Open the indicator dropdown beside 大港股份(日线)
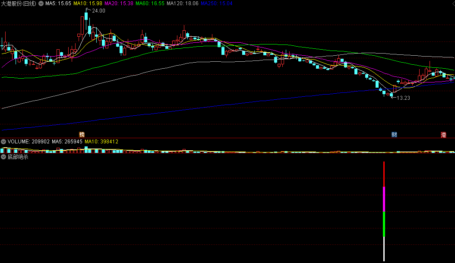 (41, 3)
